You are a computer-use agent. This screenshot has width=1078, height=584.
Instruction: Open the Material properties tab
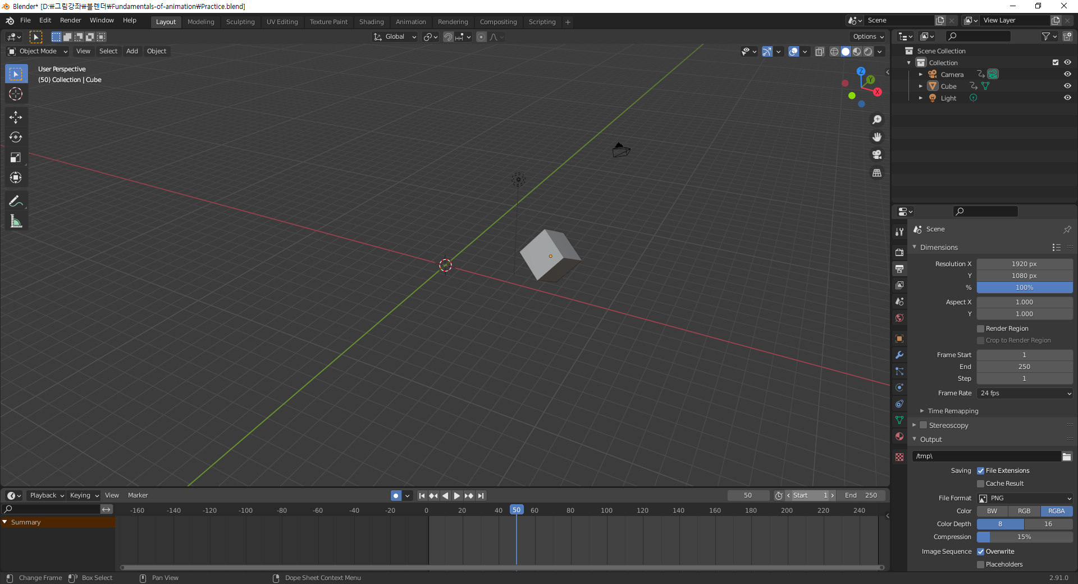coord(899,436)
